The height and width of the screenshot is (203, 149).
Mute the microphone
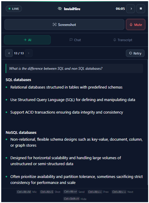[x=136, y=25]
